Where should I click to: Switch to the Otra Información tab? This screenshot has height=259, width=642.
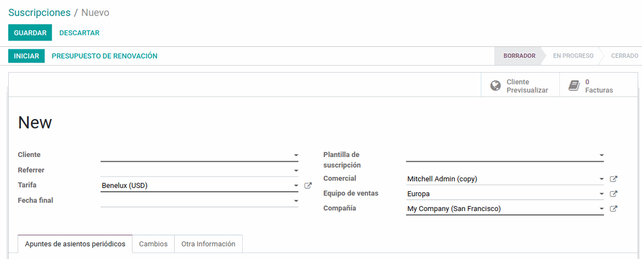point(208,244)
